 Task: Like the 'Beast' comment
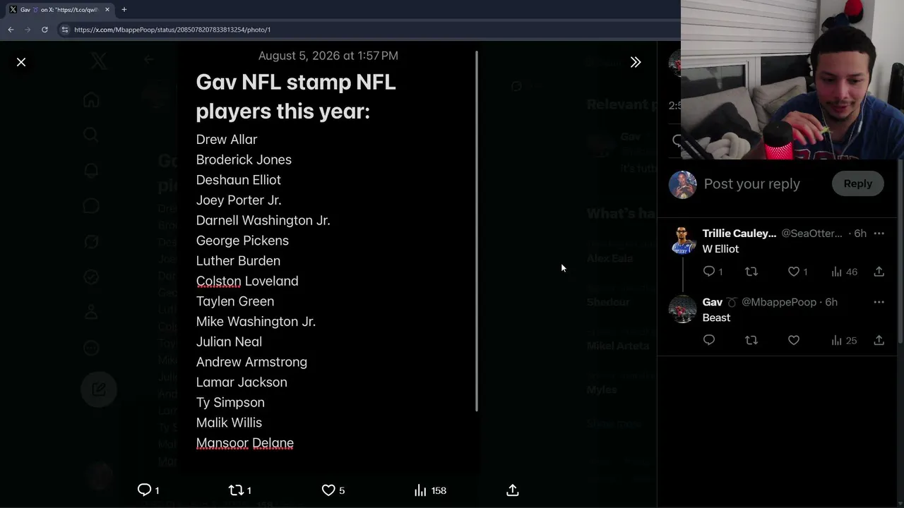[x=794, y=340]
